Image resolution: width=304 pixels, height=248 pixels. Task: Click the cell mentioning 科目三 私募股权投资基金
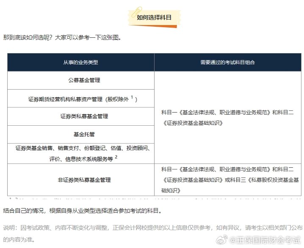pyautogui.click(x=228, y=180)
